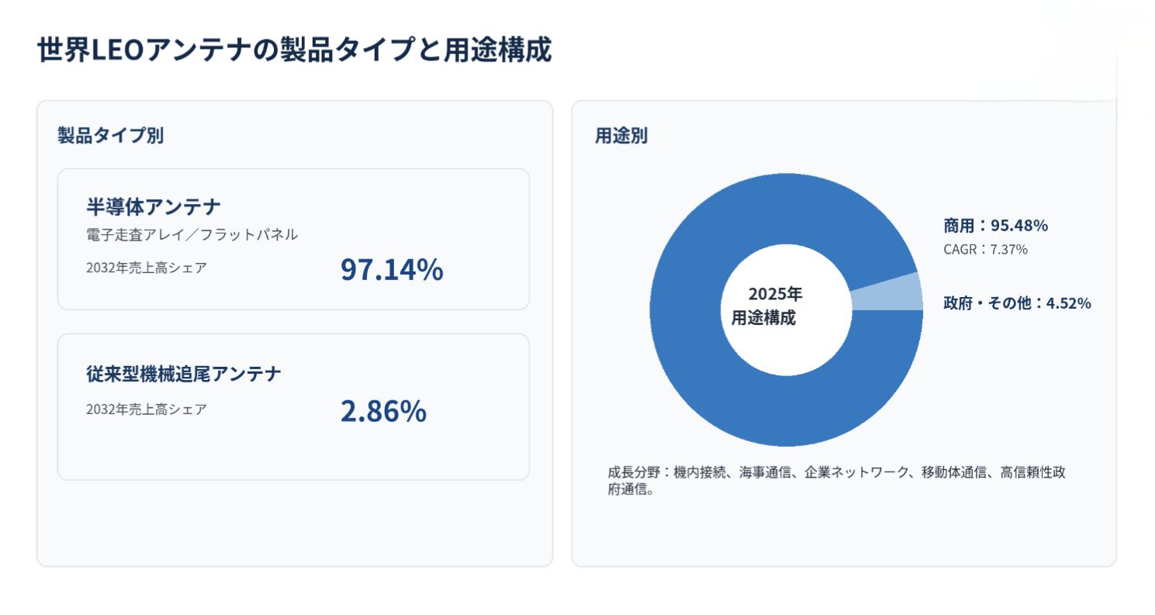Click 2032年売上高シェア label in mechanical antenna card
1155x615 pixels.
(147, 409)
